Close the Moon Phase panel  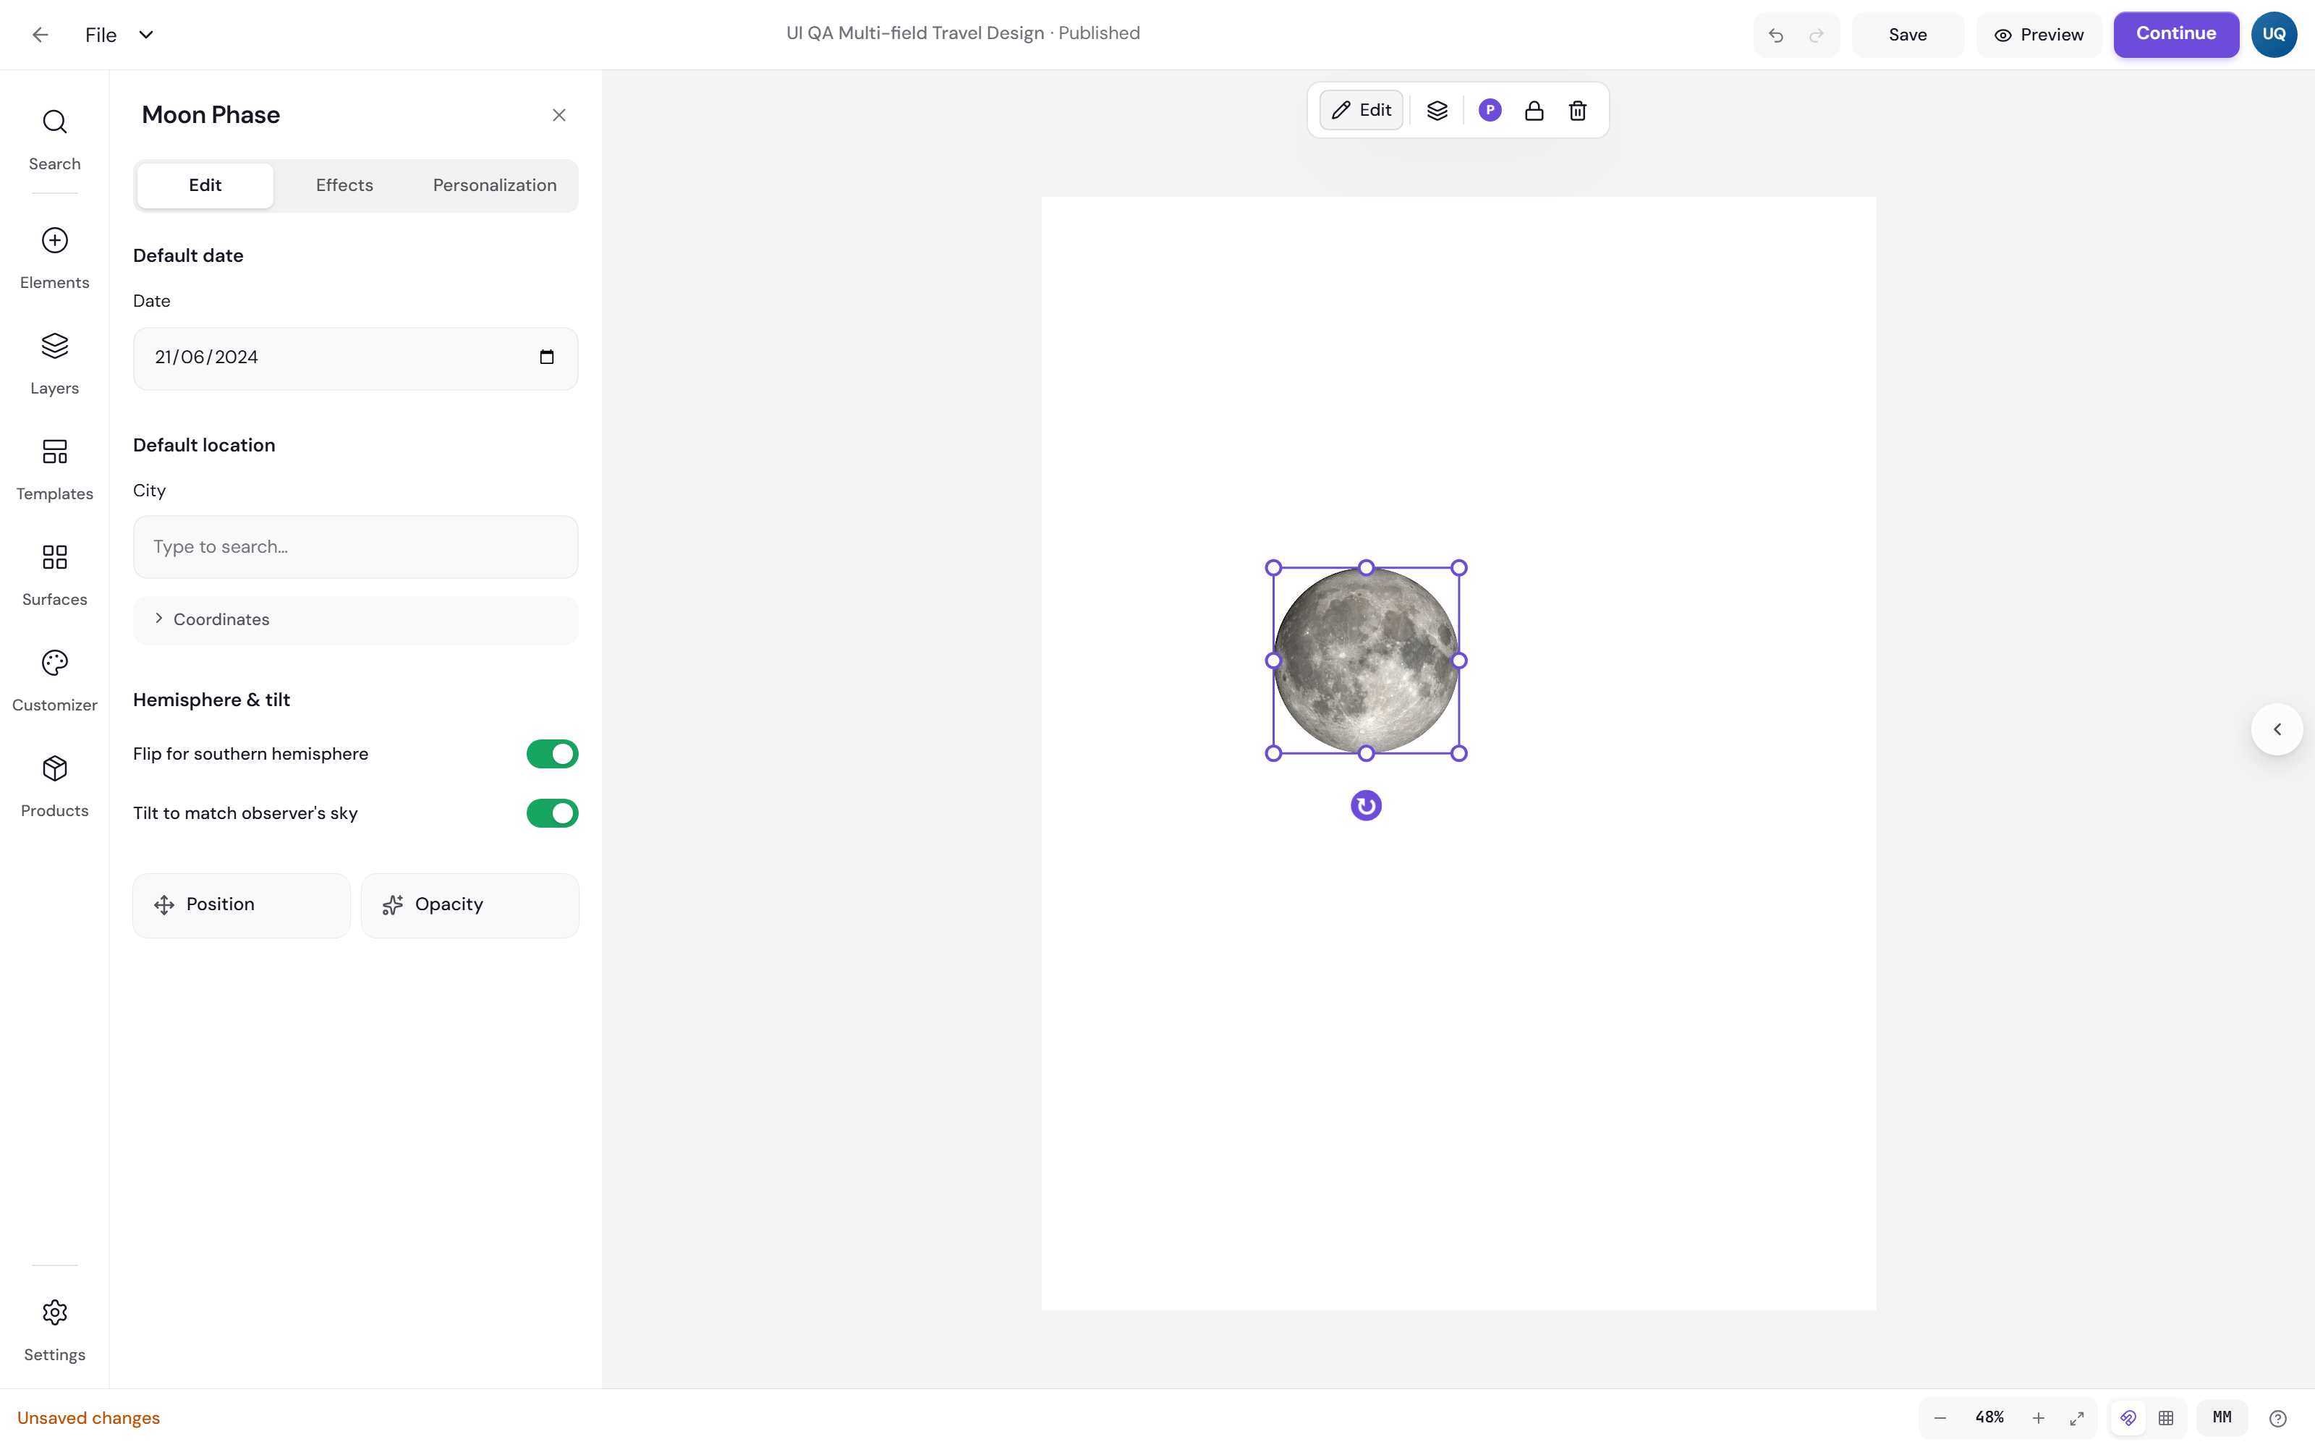560,115
